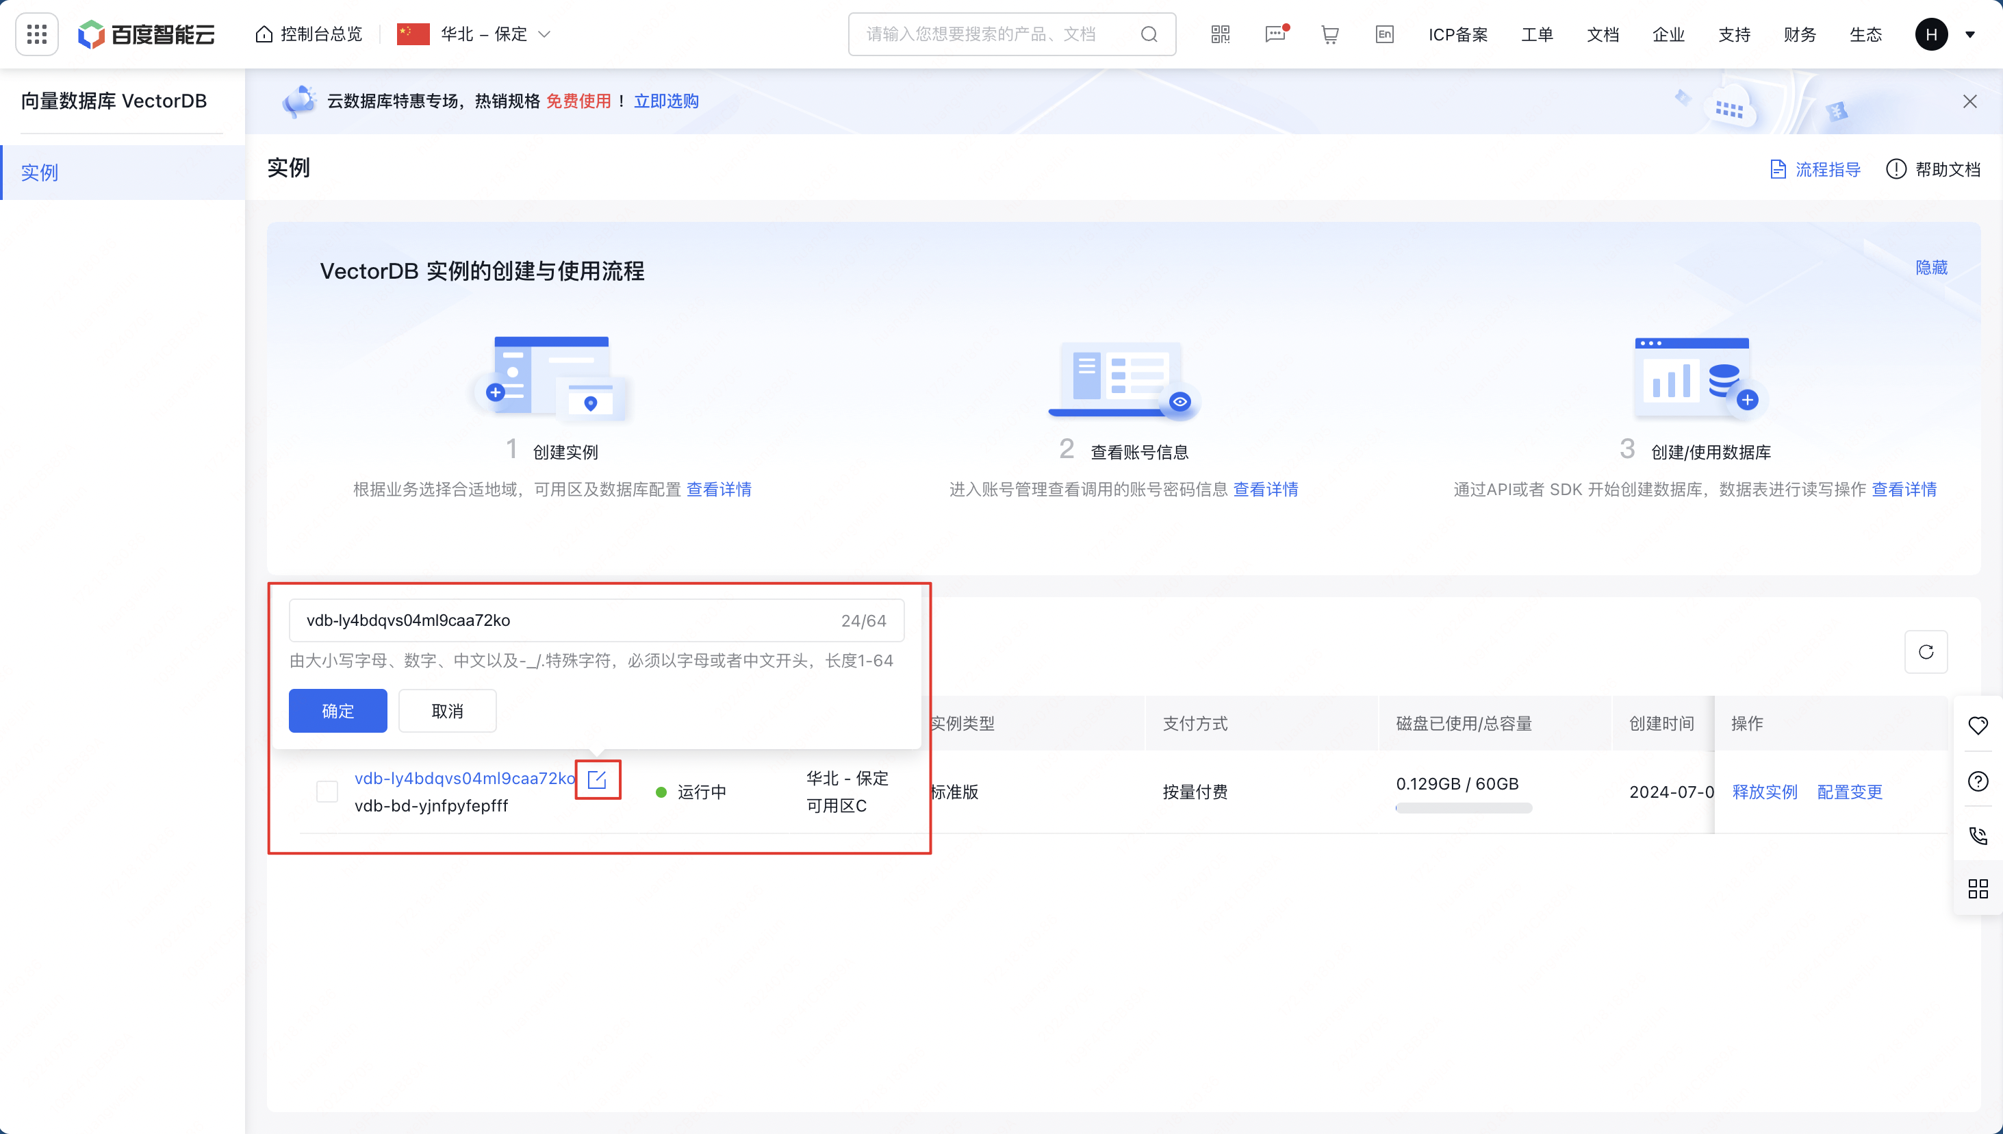Open the ICP备案 menu

tap(1457, 34)
